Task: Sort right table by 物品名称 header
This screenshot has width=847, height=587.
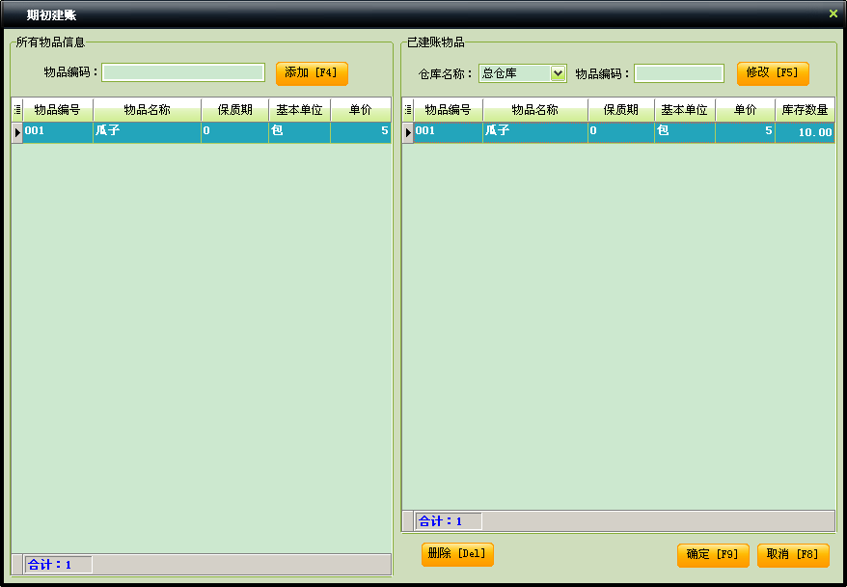Action: (x=535, y=110)
